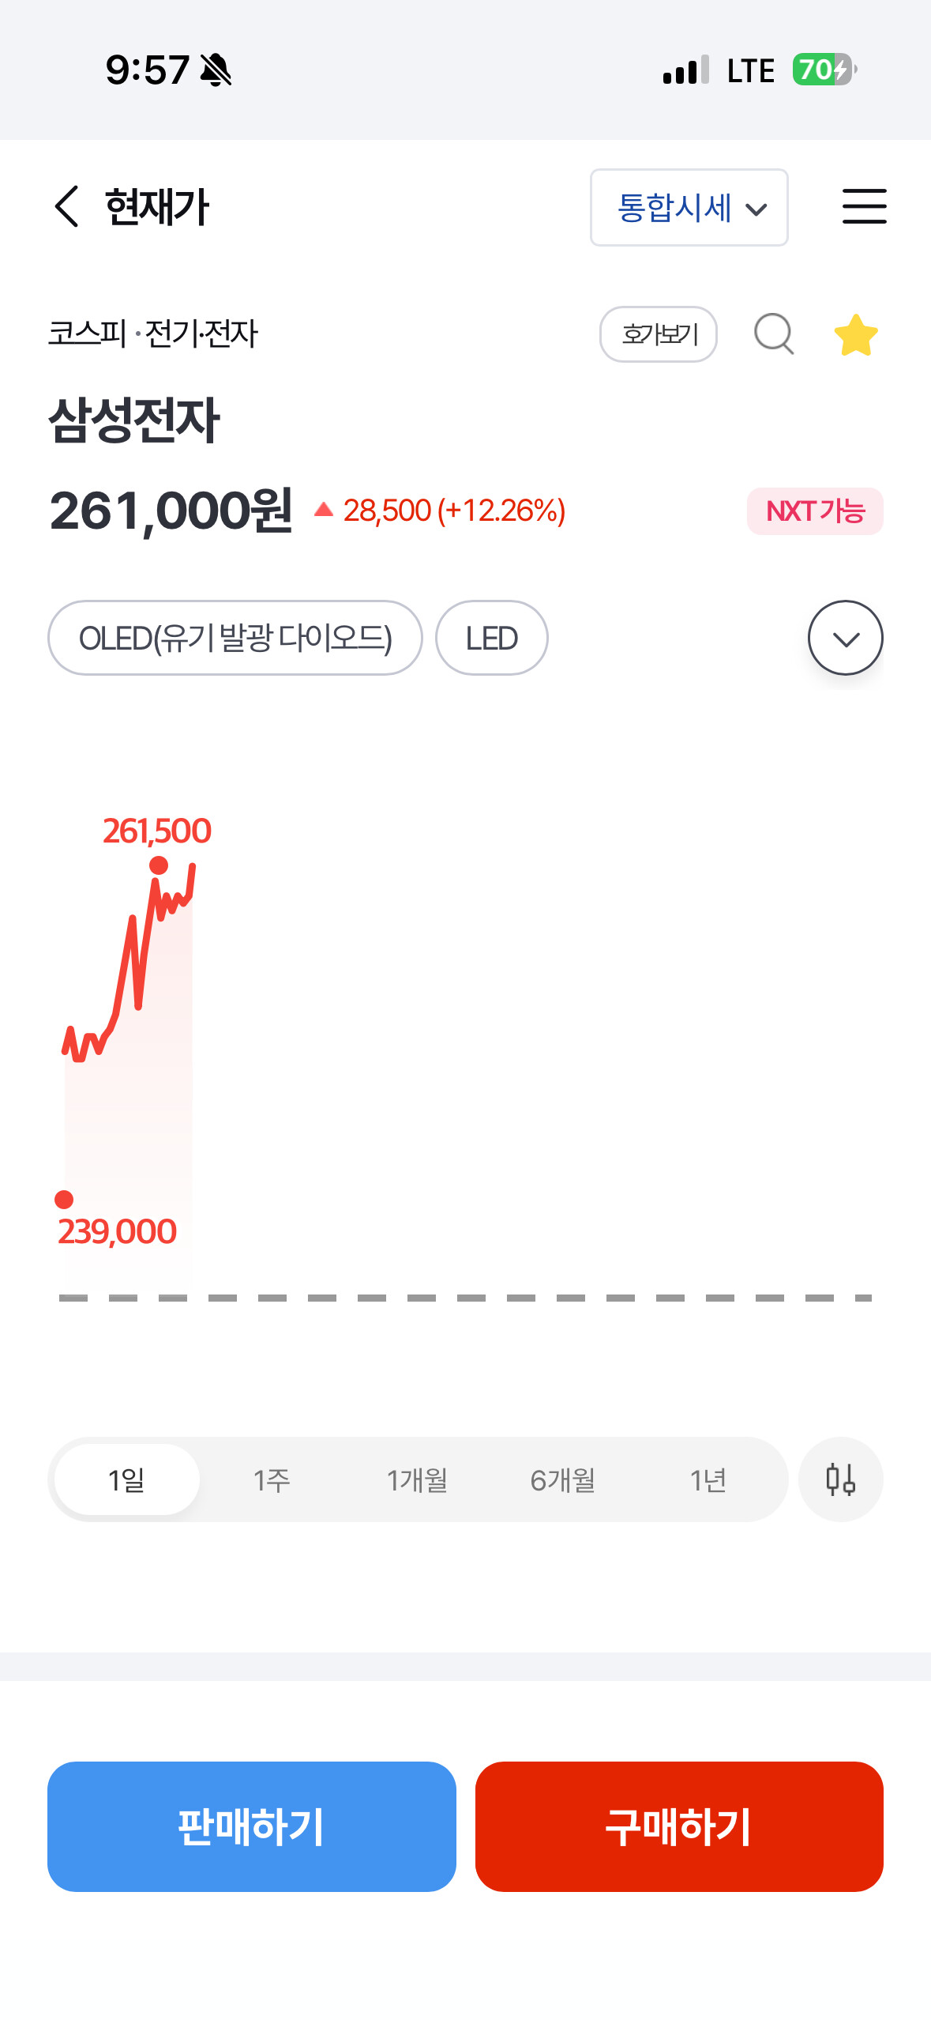Select the 1년 chart range
Screen dimensions: 931x2020
coord(708,1479)
